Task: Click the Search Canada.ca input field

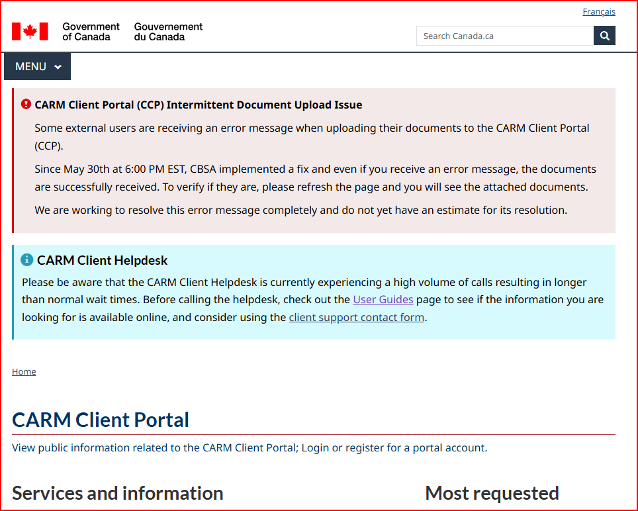Action: point(505,35)
